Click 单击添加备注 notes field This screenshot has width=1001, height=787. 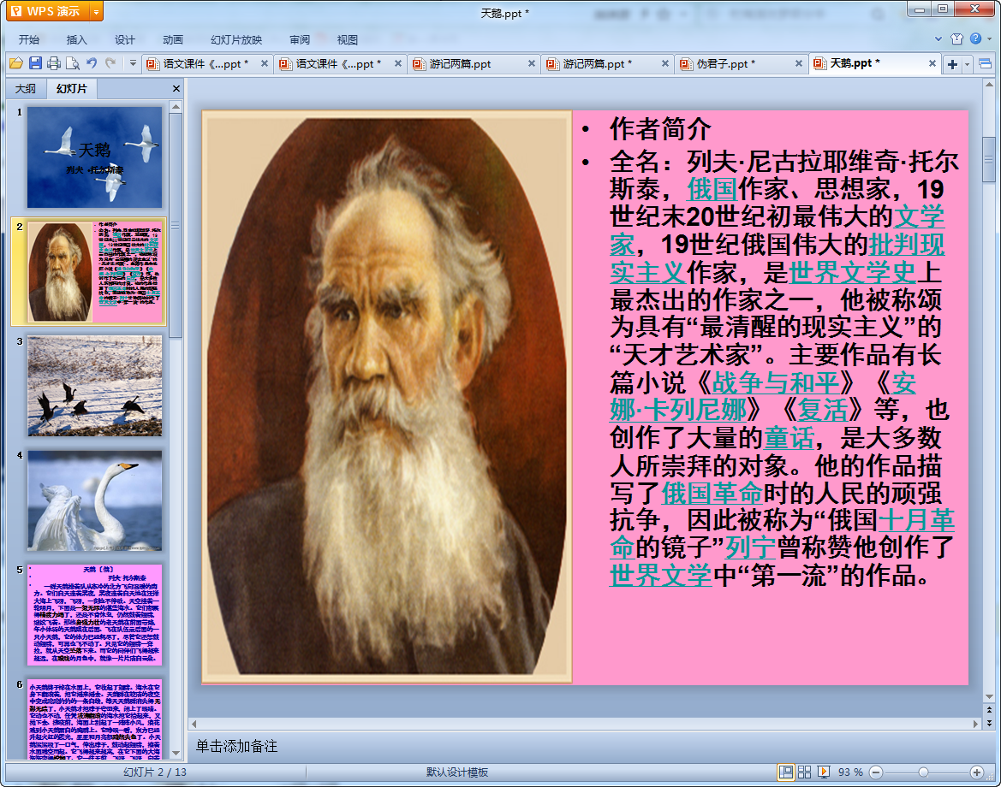236,746
